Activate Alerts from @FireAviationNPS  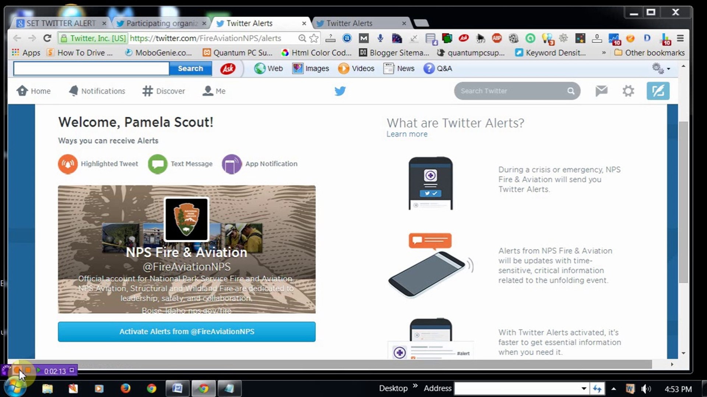click(187, 332)
